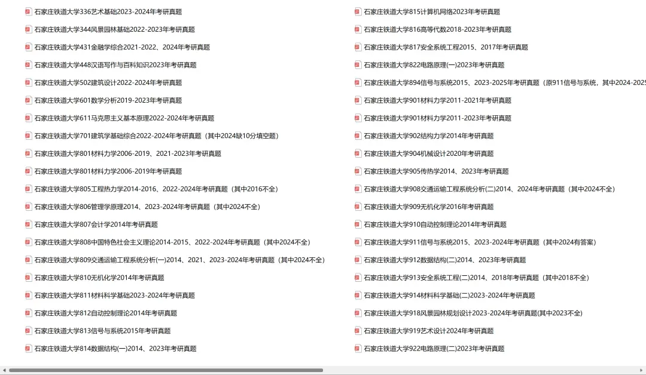
Task: Open 石家庄铁道大学913安全系统工程(二) link
Action: [x=476, y=277]
